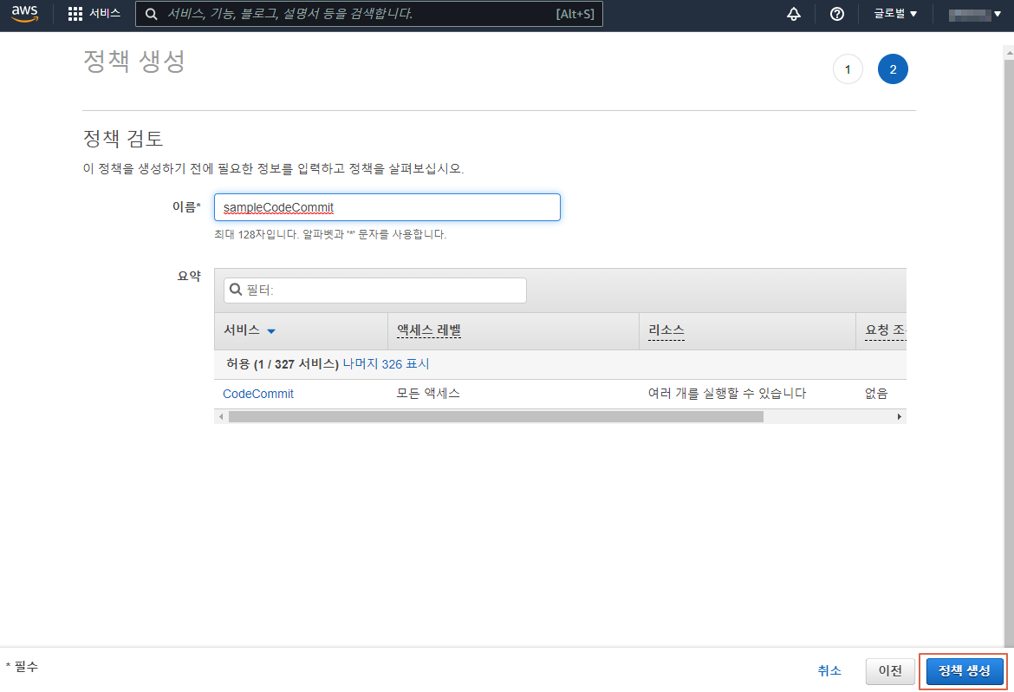Viewport: 1014px width, 692px height.
Task: Click the 필터 filter input box
Action: [375, 290]
